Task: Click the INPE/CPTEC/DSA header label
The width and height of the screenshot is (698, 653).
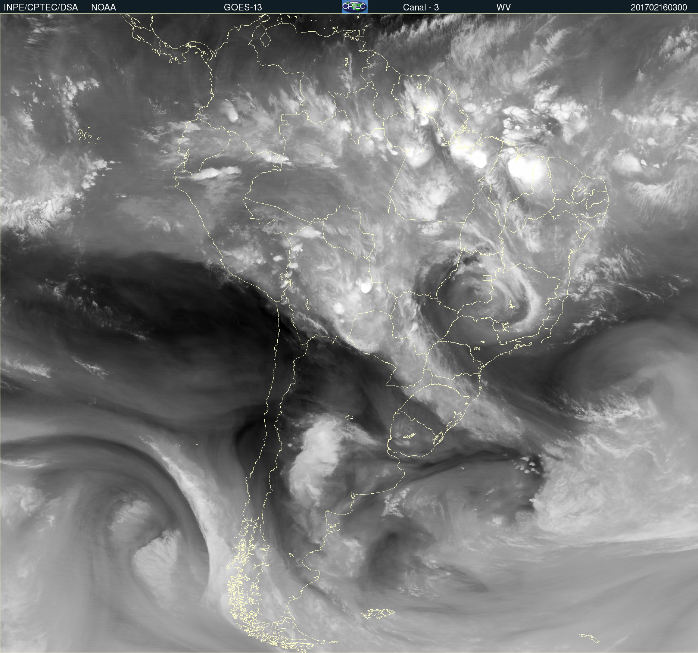Action: 41,7
